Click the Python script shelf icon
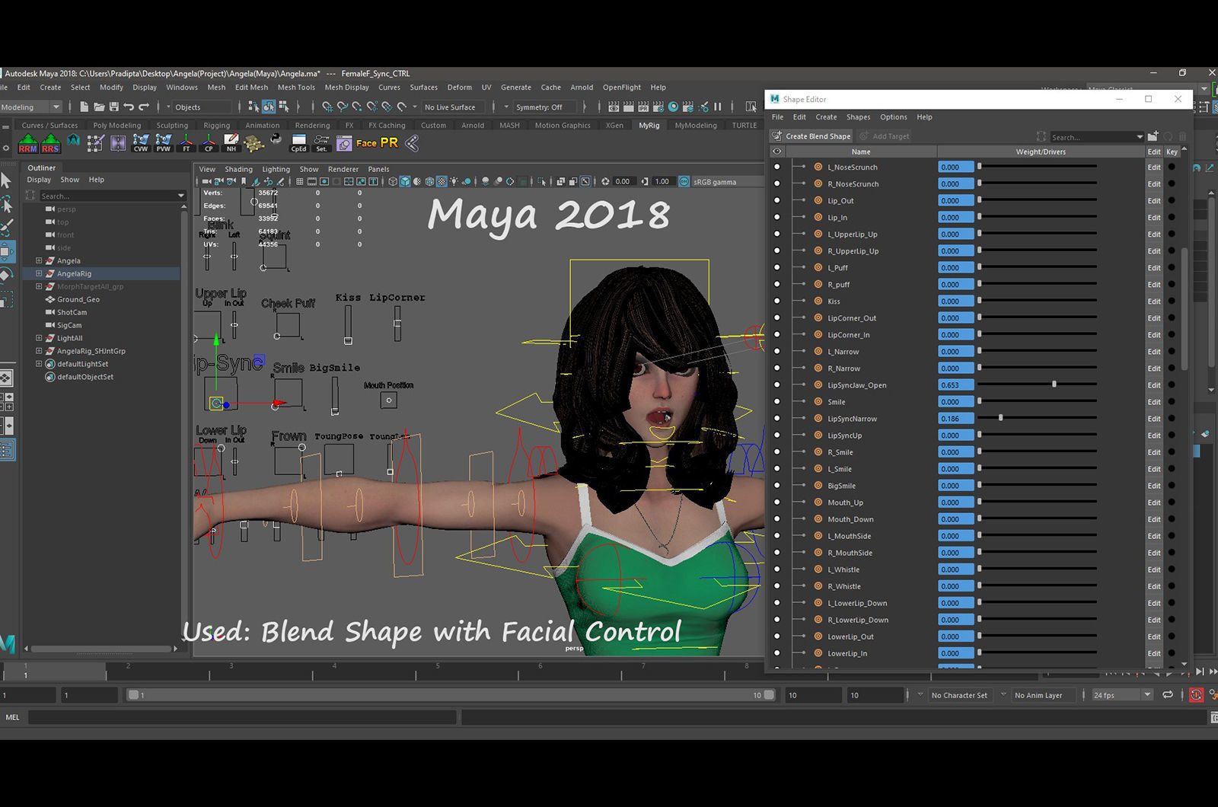1218x807 pixels. tap(276, 140)
